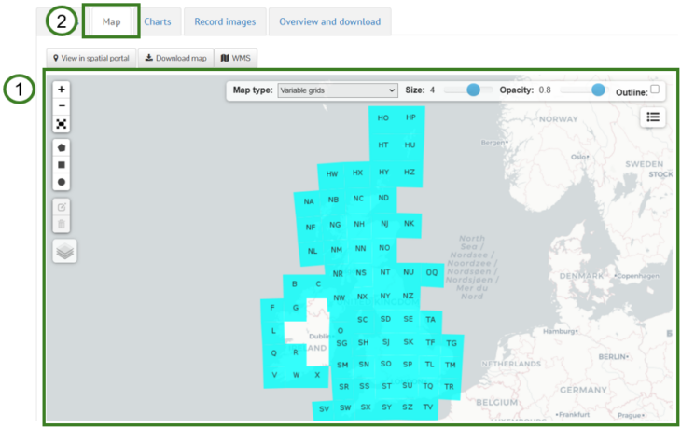Click the delete layers trash icon
Viewport: 681px width, 428px height.
click(x=62, y=224)
